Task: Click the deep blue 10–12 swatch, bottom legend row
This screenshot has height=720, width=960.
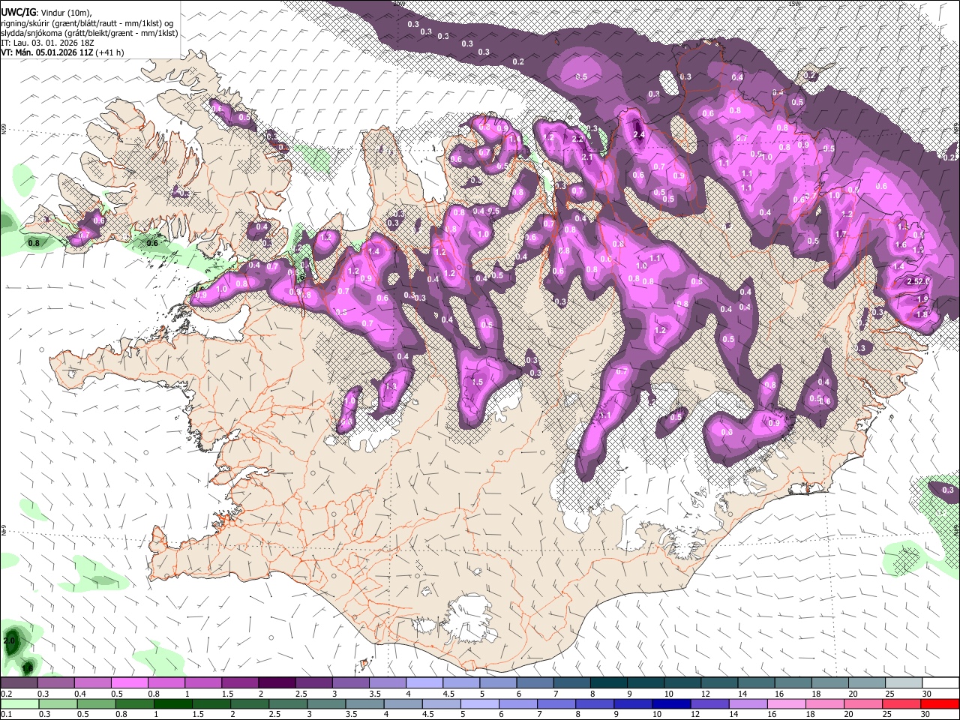Action: (x=672, y=703)
